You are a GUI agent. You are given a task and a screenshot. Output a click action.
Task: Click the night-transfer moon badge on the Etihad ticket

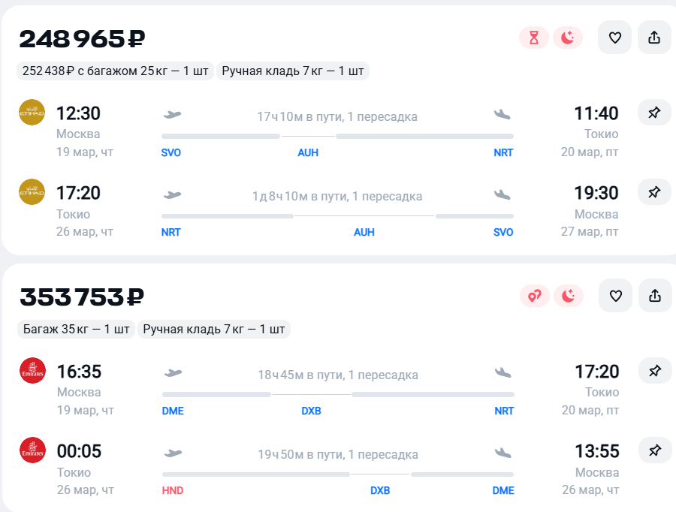click(x=568, y=38)
